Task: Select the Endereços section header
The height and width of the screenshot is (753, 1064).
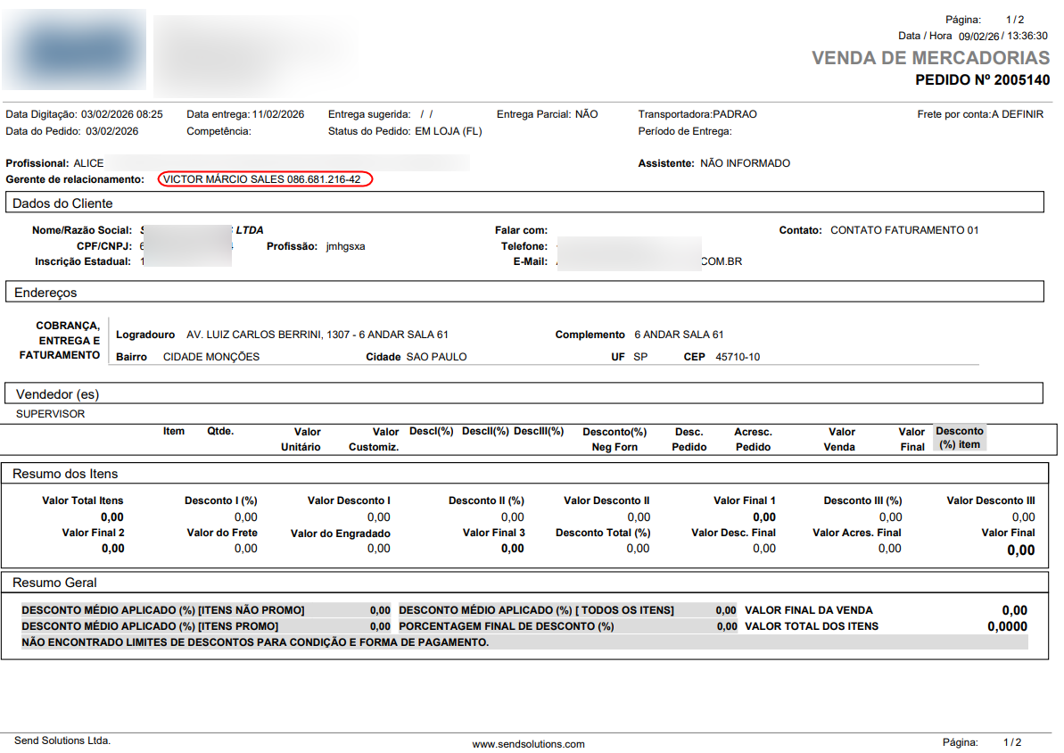Action: click(x=45, y=293)
